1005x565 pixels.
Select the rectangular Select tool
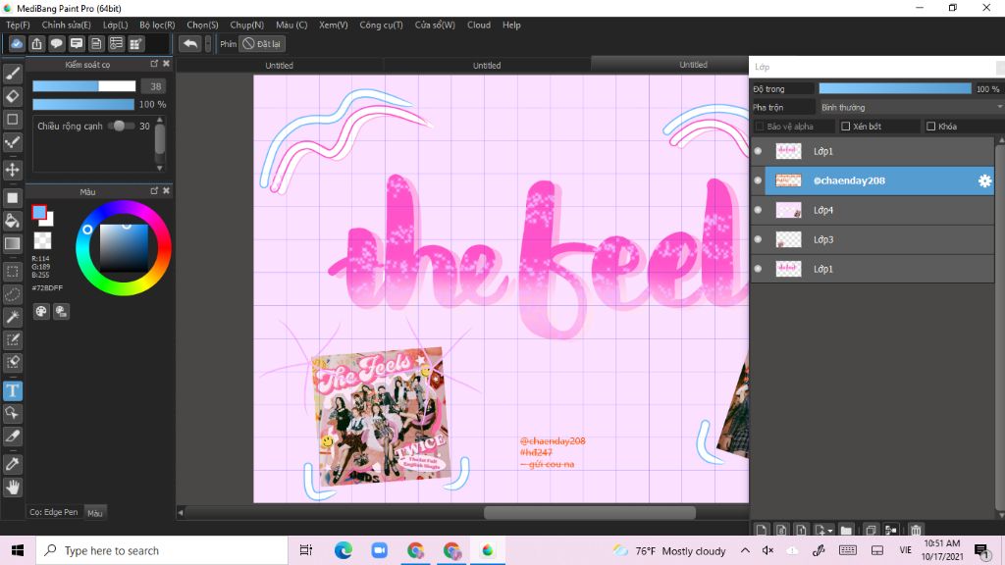(x=13, y=271)
